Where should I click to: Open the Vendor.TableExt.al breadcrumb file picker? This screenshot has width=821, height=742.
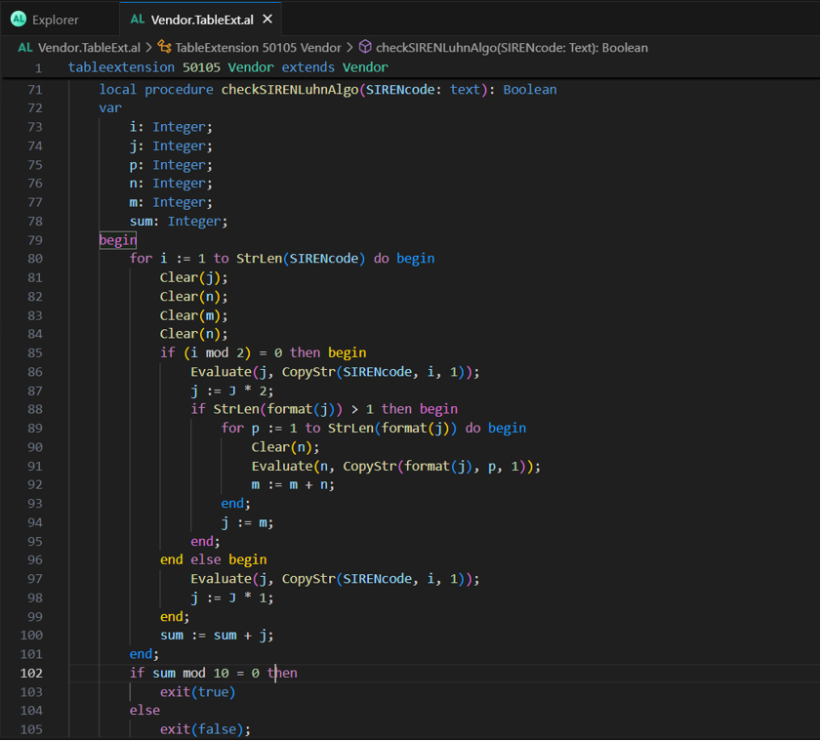[89, 47]
